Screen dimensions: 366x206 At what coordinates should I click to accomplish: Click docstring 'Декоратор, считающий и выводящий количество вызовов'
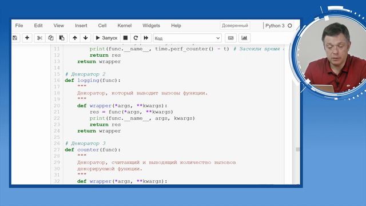156,163
